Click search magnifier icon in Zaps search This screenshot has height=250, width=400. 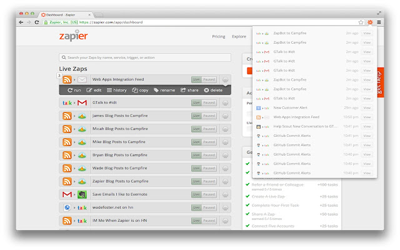coord(64,57)
